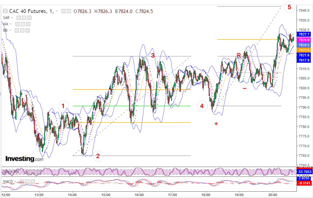This screenshot has width=313, height=198.
Task: Click the 14:00 time axis label
Action: pos(72,195)
